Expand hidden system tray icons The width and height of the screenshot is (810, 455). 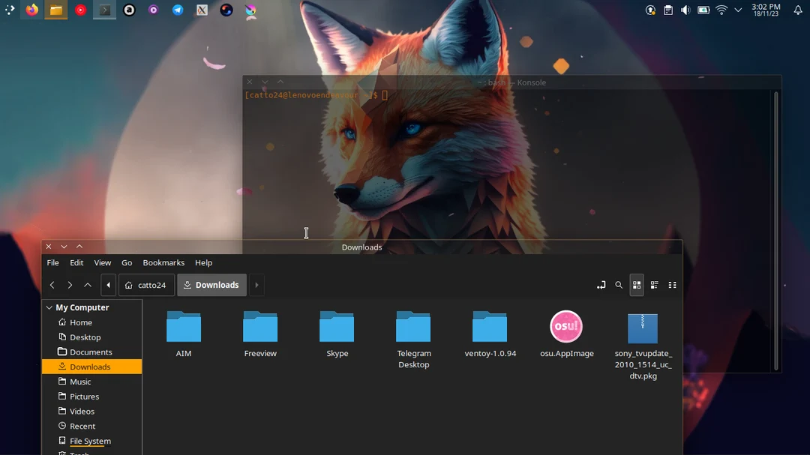pyautogui.click(x=737, y=10)
